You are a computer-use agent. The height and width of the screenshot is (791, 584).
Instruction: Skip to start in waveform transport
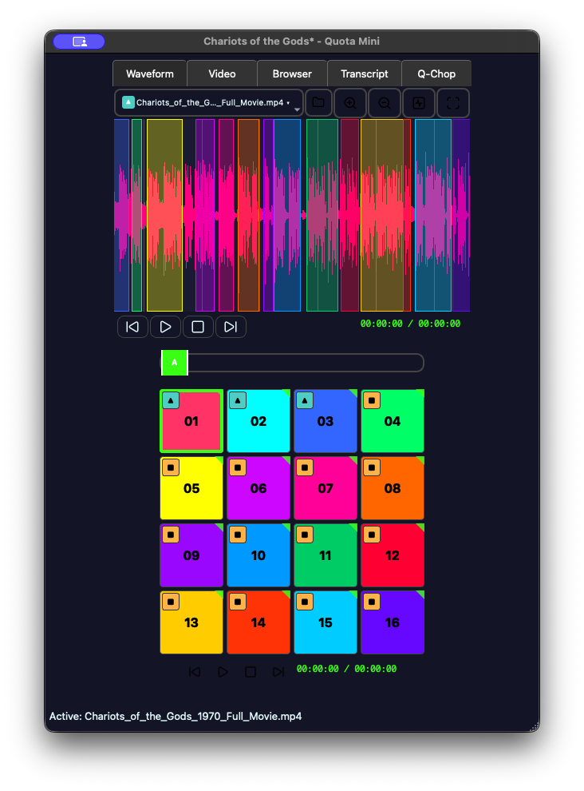tap(132, 327)
